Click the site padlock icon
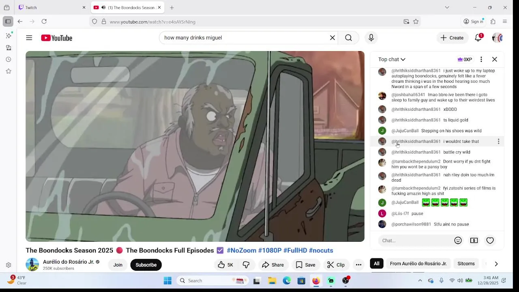 pyautogui.click(x=104, y=21)
